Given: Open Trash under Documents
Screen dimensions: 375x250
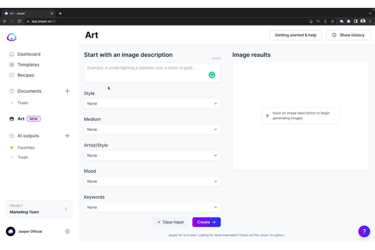Looking at the screenshot, I should (23, 103).
